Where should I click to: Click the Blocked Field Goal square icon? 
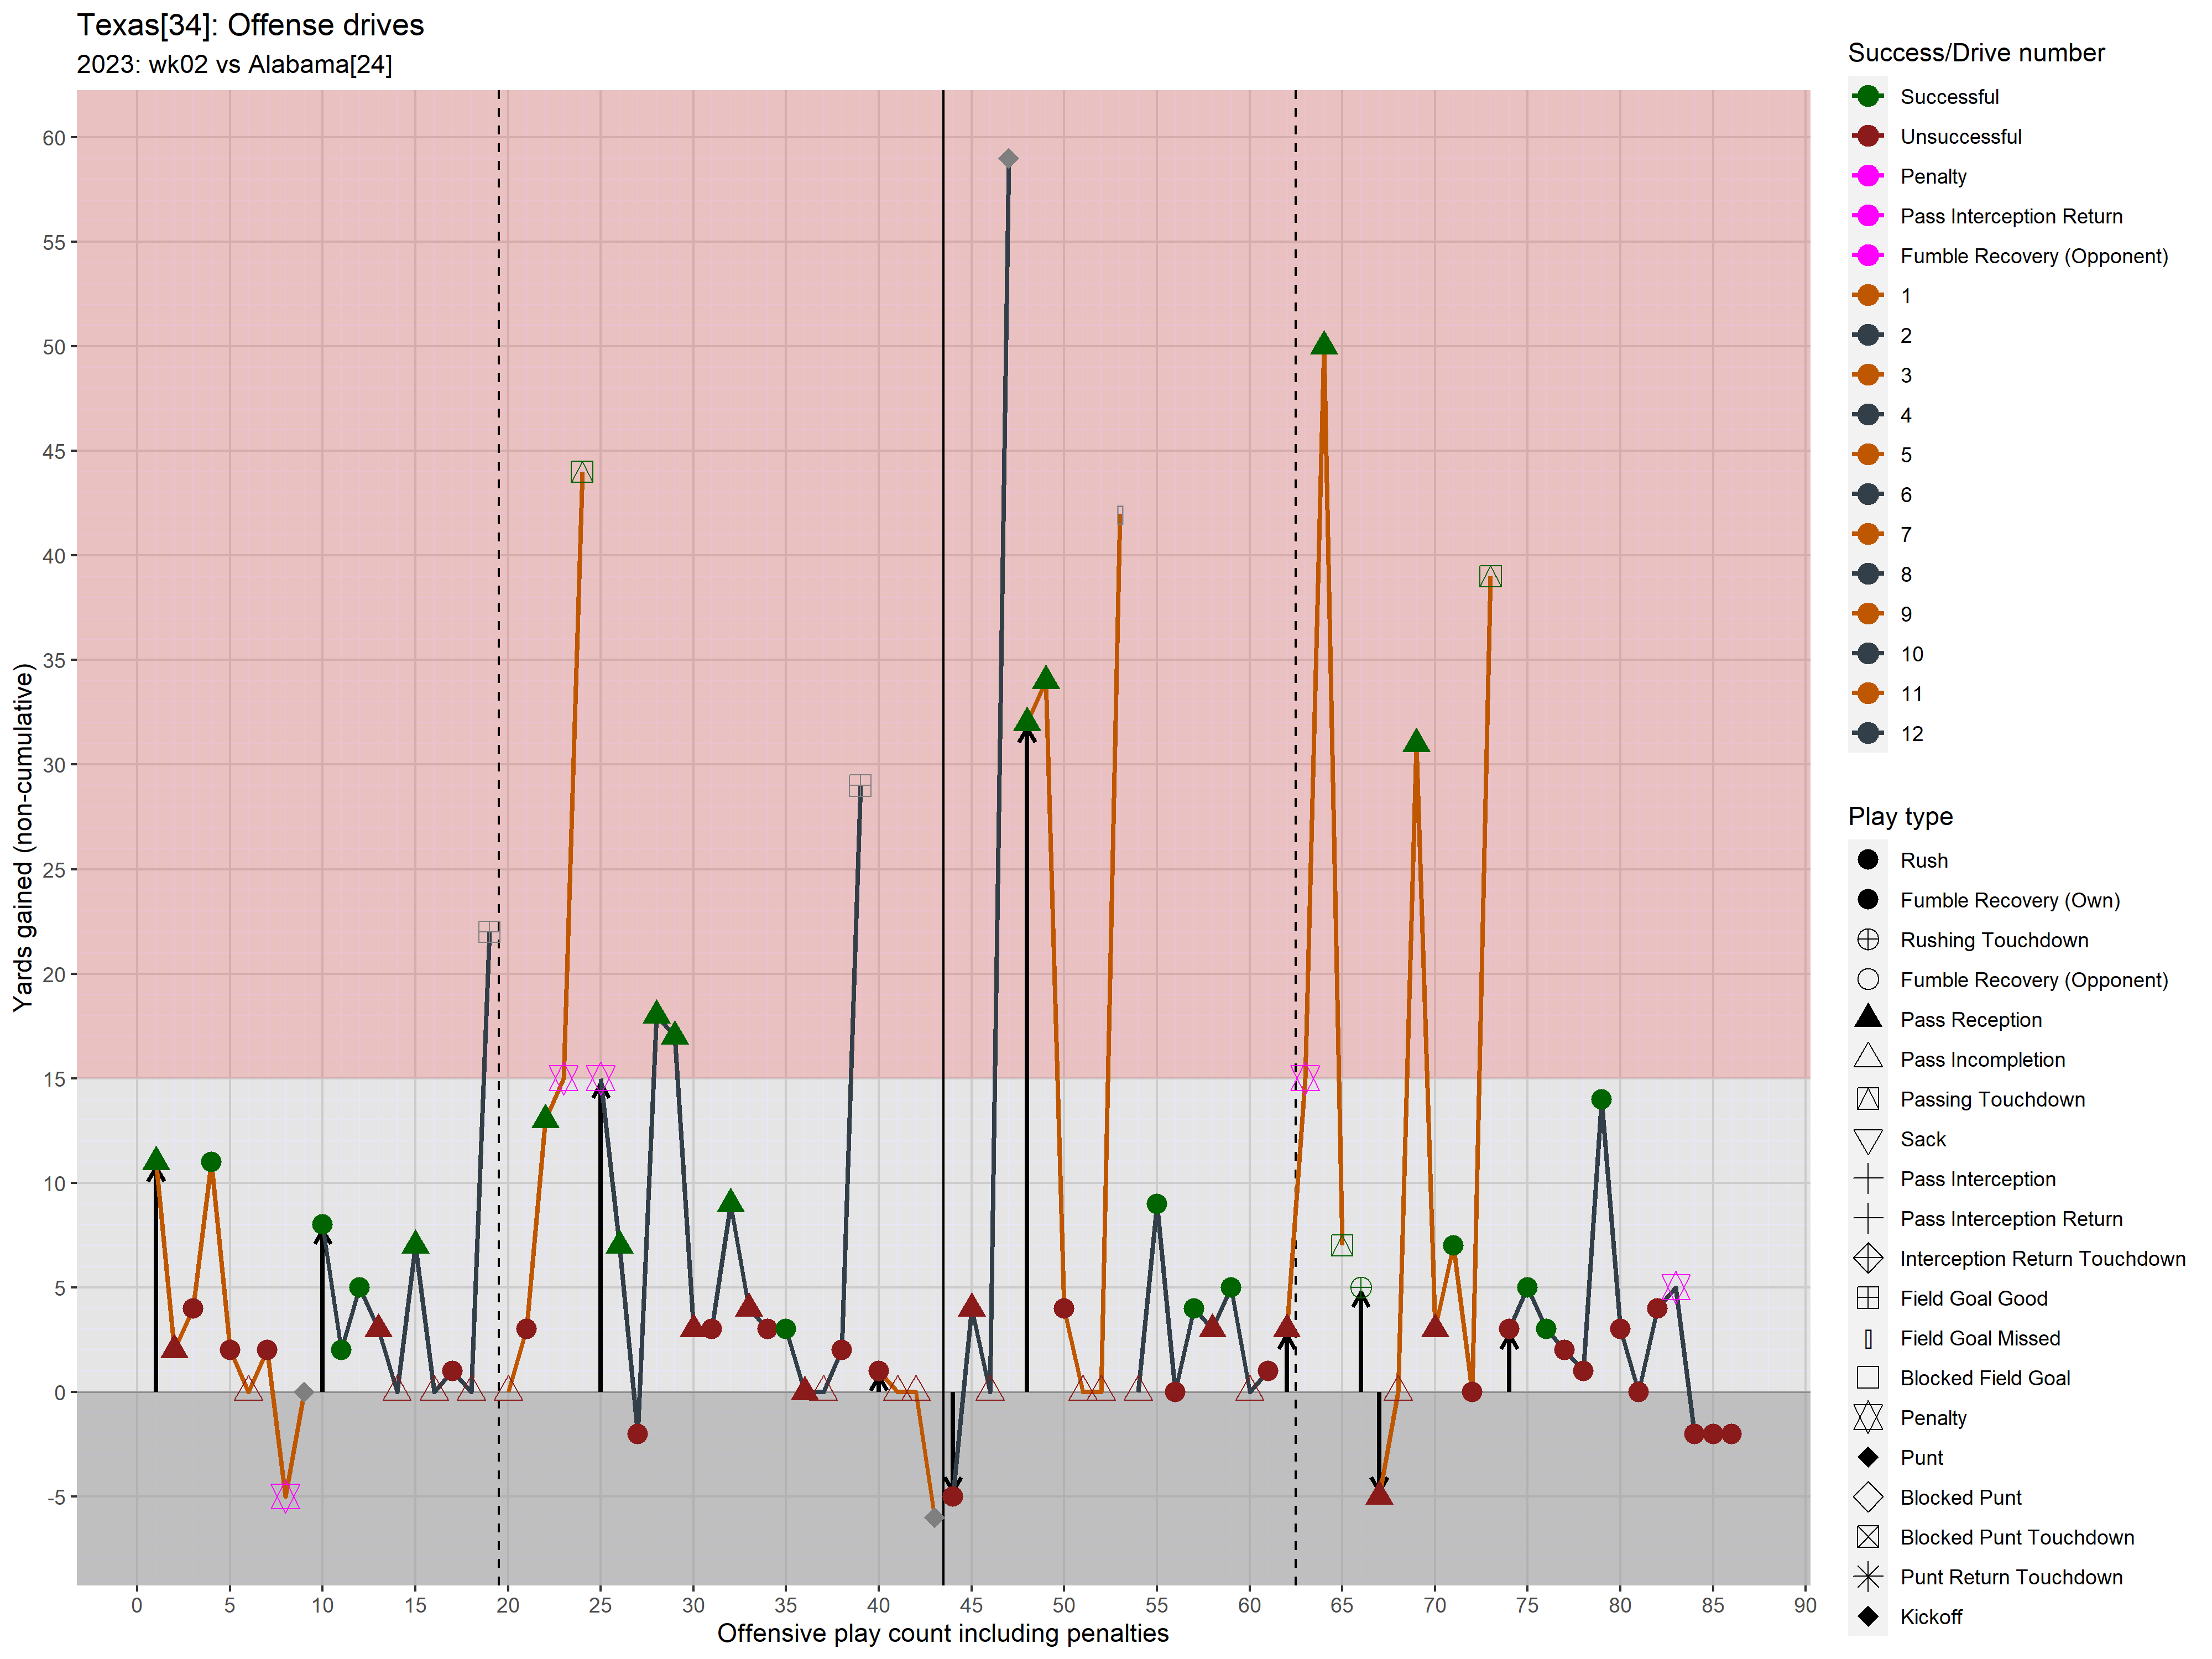click(1867, 1378)
